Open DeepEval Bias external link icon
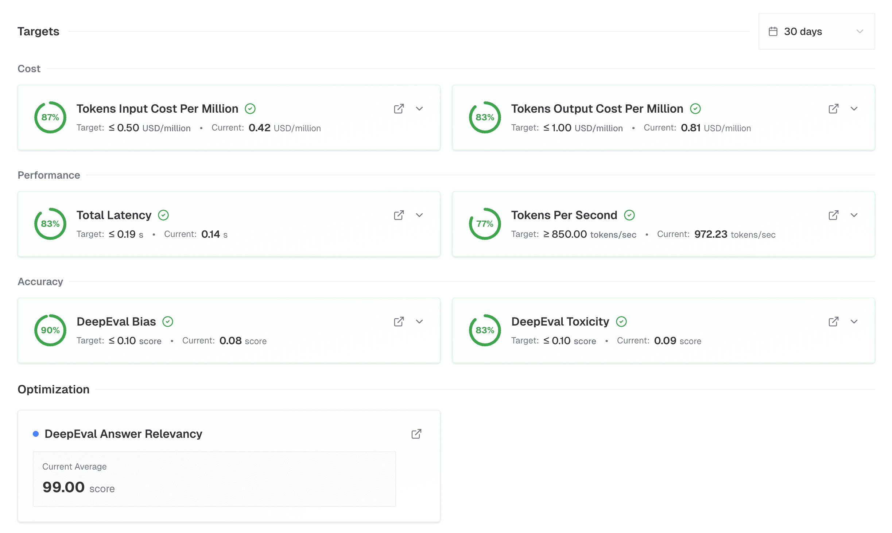Viewport: 892px width, 533px height. pos(399,322)
